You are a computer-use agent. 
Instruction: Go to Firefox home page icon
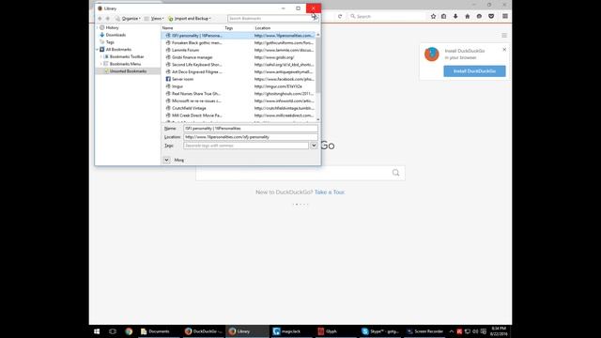(x=468, y=17)
